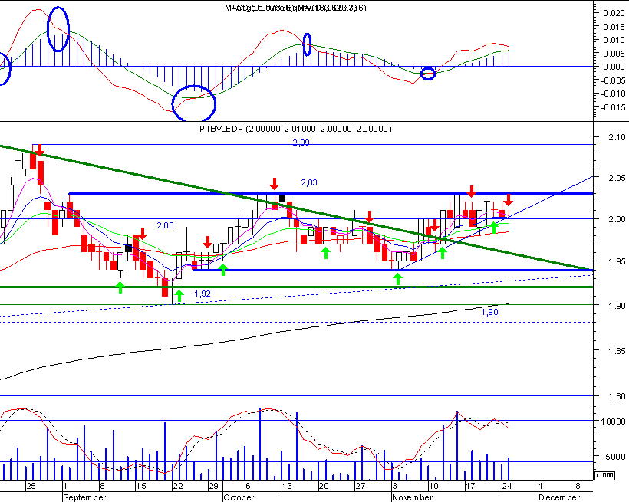
Task: Click the -0.015 MACD axis value
Action: [x=613, y=107]
